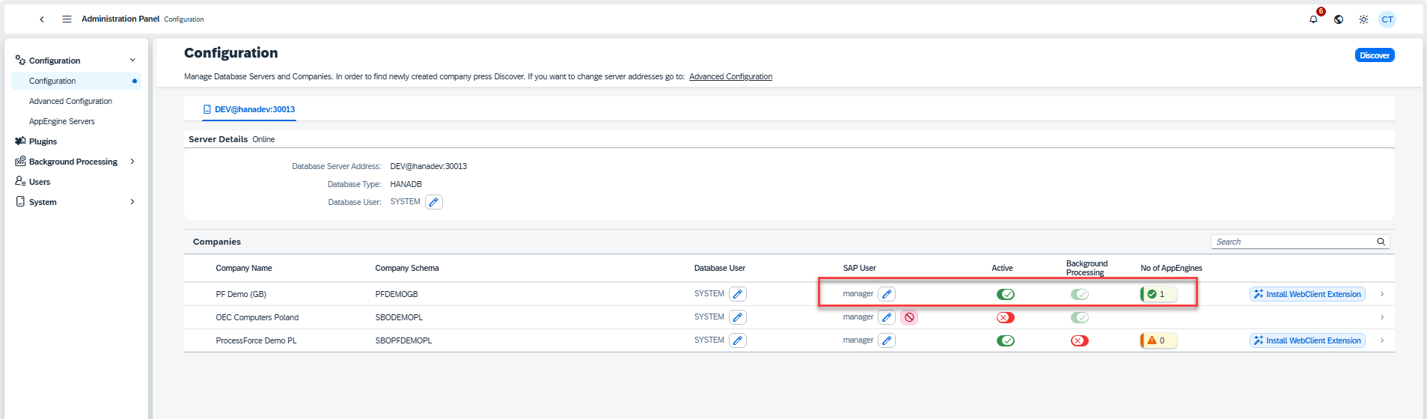Click the red blocked icon for OEC Computers Poland
Viewport: 1427px width, 419px height.
click(909, 317)
